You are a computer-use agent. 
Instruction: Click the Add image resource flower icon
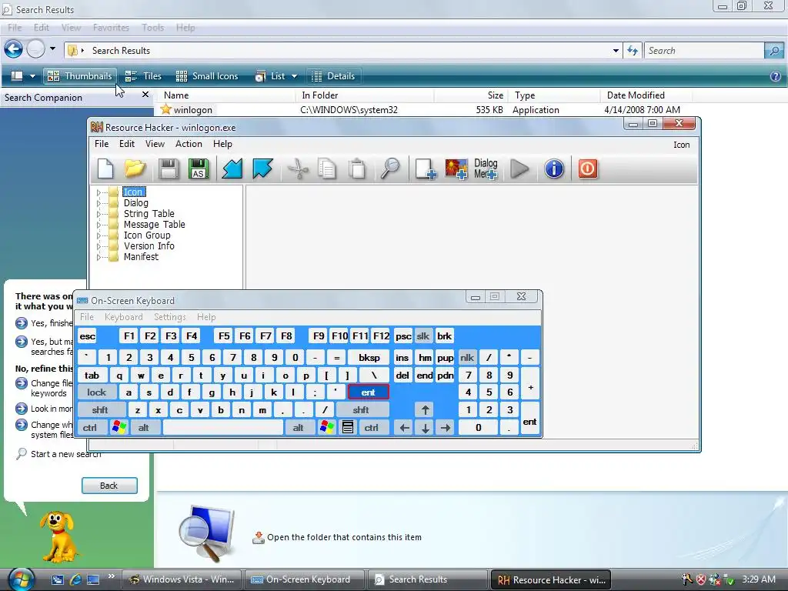456,169
